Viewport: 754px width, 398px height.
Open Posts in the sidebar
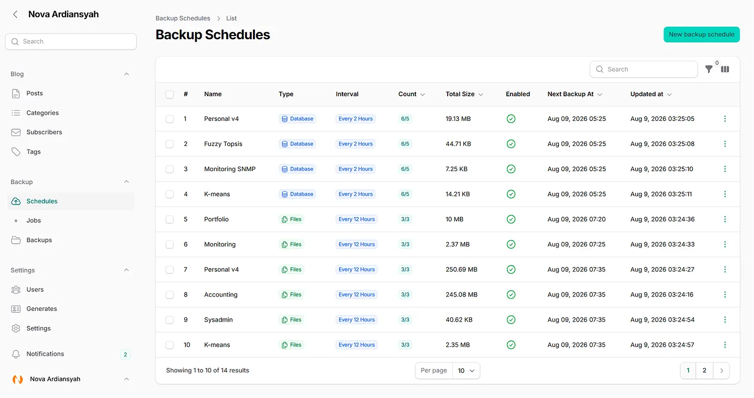[71, 94]
